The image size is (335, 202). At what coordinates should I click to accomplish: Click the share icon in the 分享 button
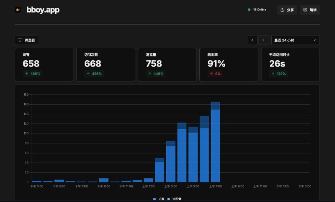282,10
